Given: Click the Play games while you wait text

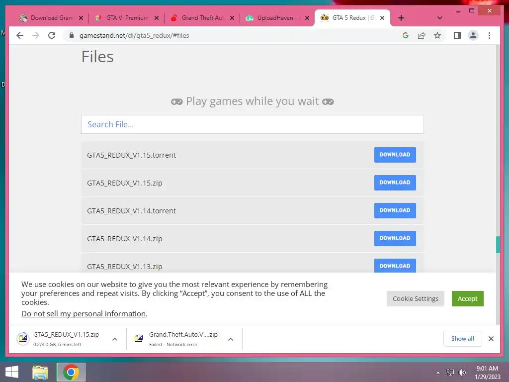Looking at the screenshot, I should 252,101.
